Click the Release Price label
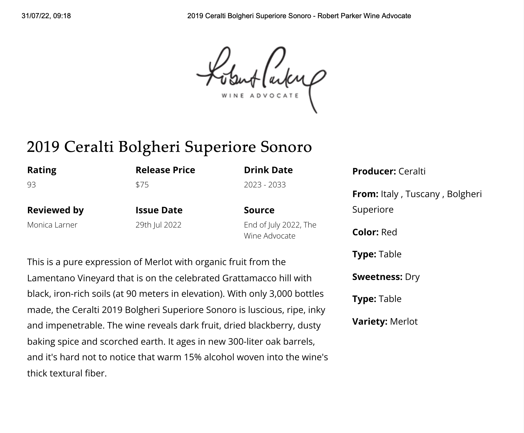Screen dimensions: 524x433 click(165, 170)
